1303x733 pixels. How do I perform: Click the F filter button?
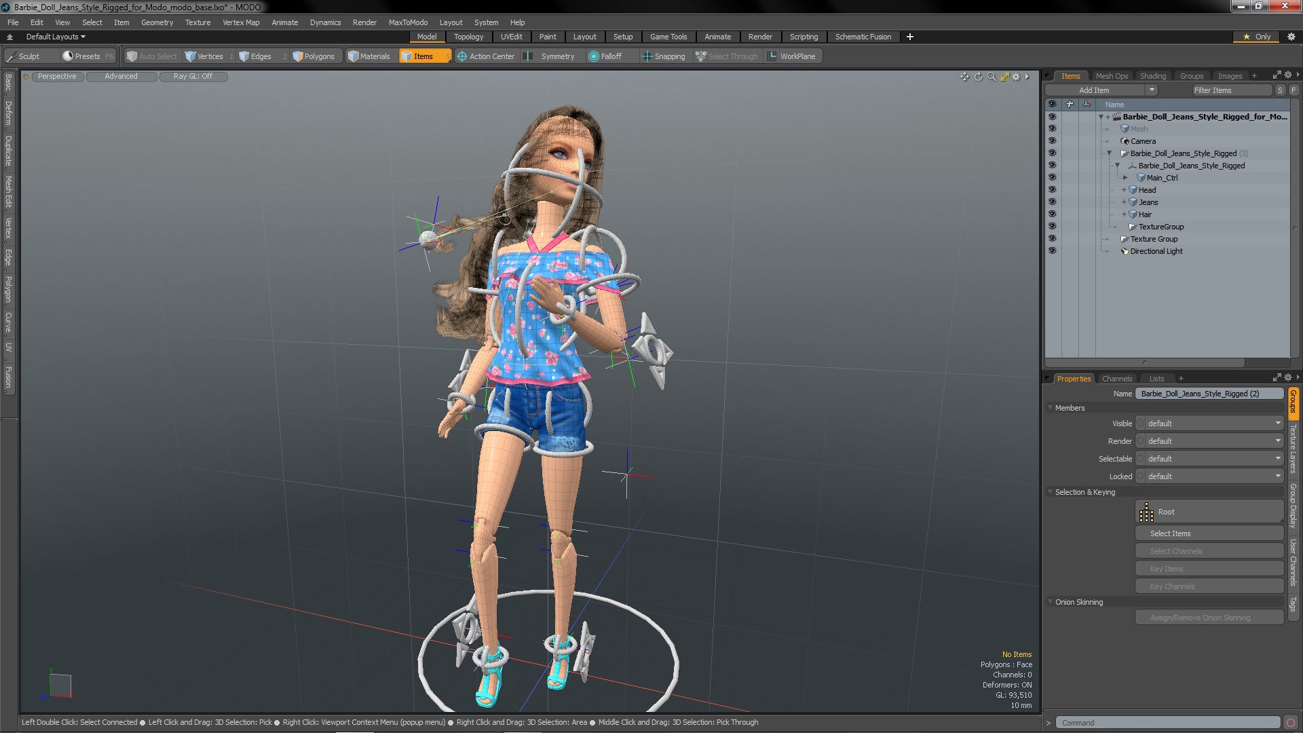[x=1293, y=90]
